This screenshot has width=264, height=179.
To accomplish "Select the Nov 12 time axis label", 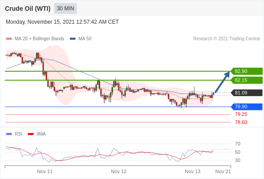I will click(119, 171).
